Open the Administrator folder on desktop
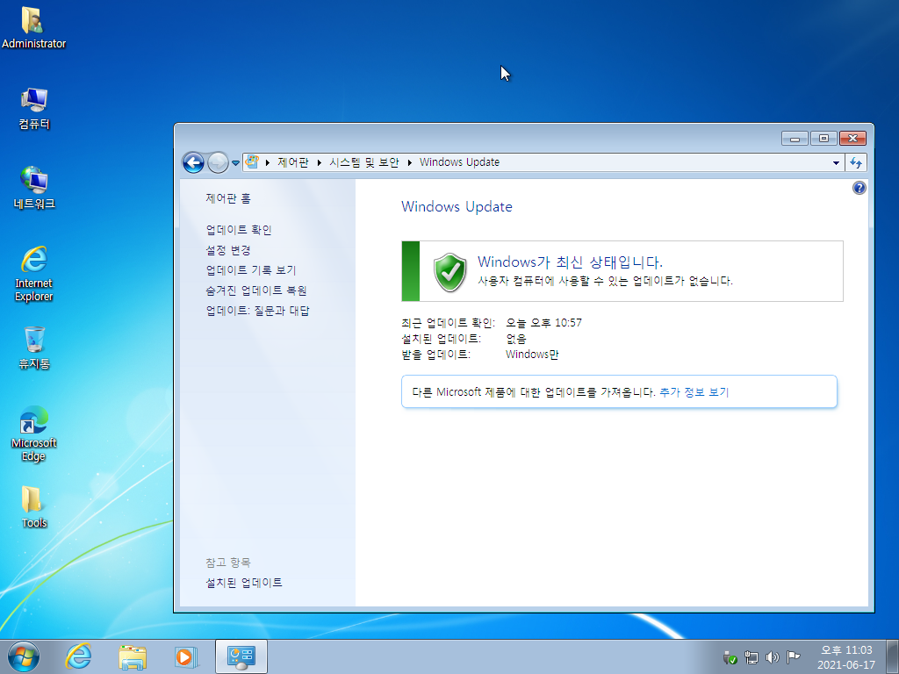The width and height of the screenshot is (899, 674). (x=33, y=27)
